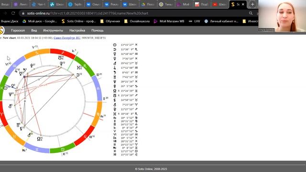Click the Ic label at chart top
The image size is (306, 172).
click(x=74, y=51)
